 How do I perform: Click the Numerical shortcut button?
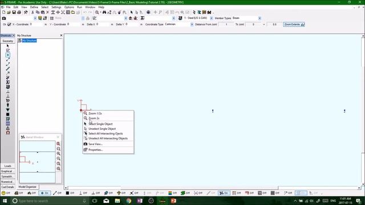click(7, 182)
